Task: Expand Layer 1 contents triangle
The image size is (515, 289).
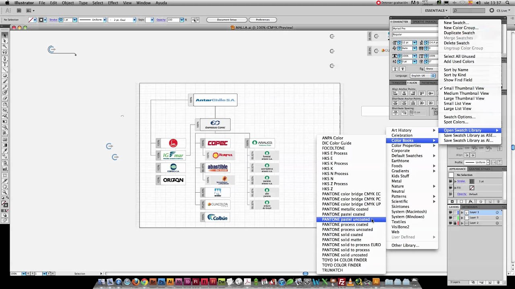Action: [x=462, y=212]
